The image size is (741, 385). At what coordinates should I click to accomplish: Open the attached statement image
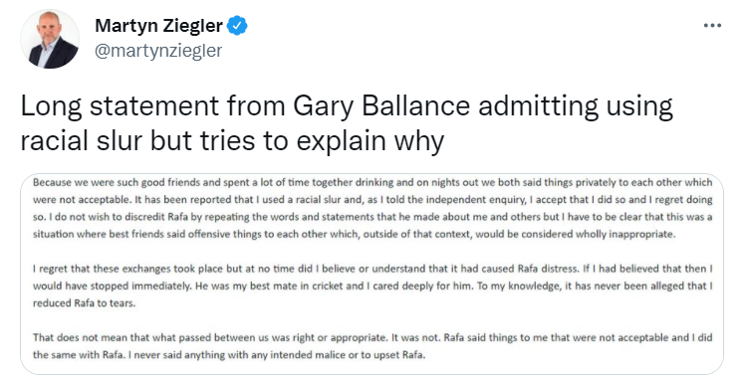click(x=371, y=275)
